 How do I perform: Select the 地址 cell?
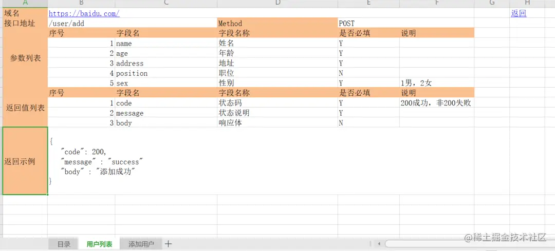(x=277, y=63)
